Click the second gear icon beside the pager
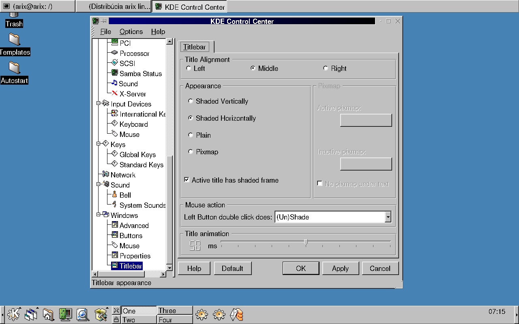 (x=219, y=314)
